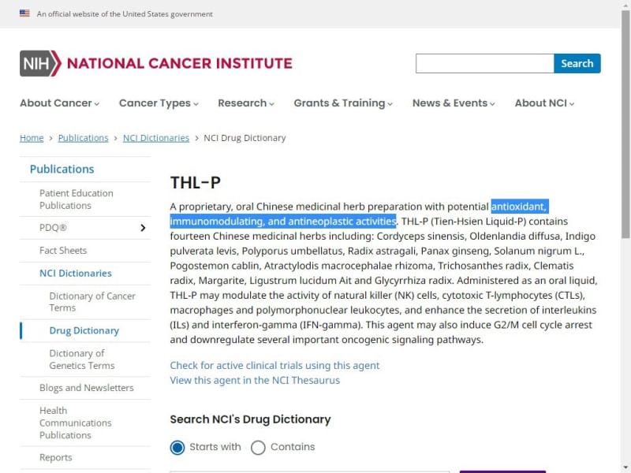
Task: Go to NCI Dictionaries breadcrumb
Action: click(156, 138)
